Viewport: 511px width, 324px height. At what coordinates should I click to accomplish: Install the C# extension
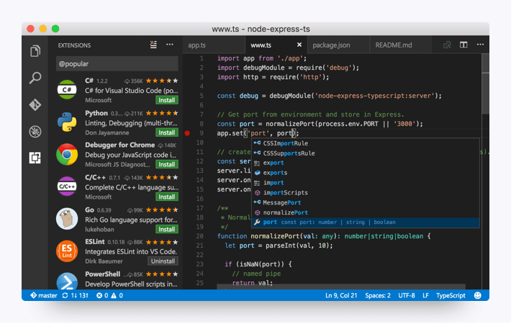tap(166, 100)
